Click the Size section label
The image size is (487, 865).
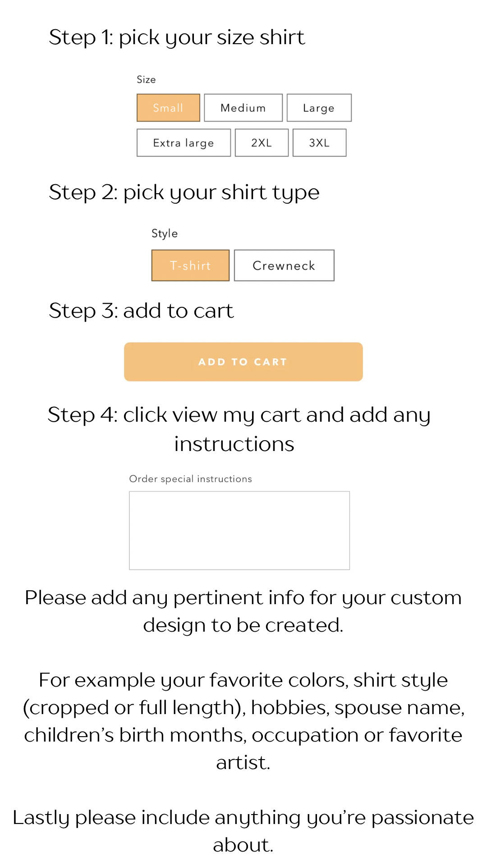coord(146,79)
